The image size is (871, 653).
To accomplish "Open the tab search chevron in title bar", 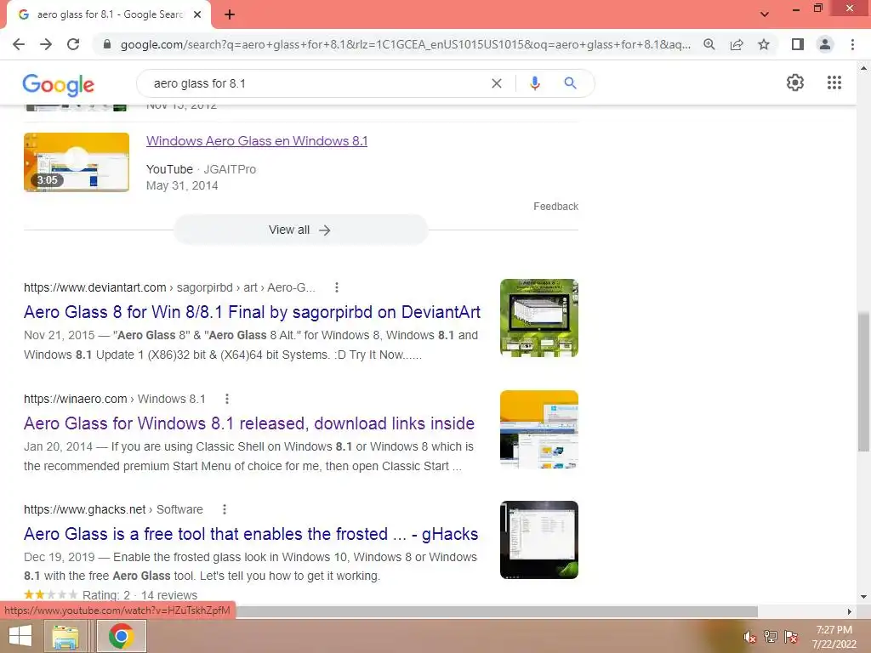I will tap(765, 14).
